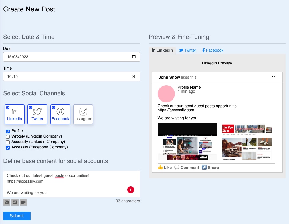Select the Facebook social channel icon
Screen dimensions: 289x224
(60, 114)
